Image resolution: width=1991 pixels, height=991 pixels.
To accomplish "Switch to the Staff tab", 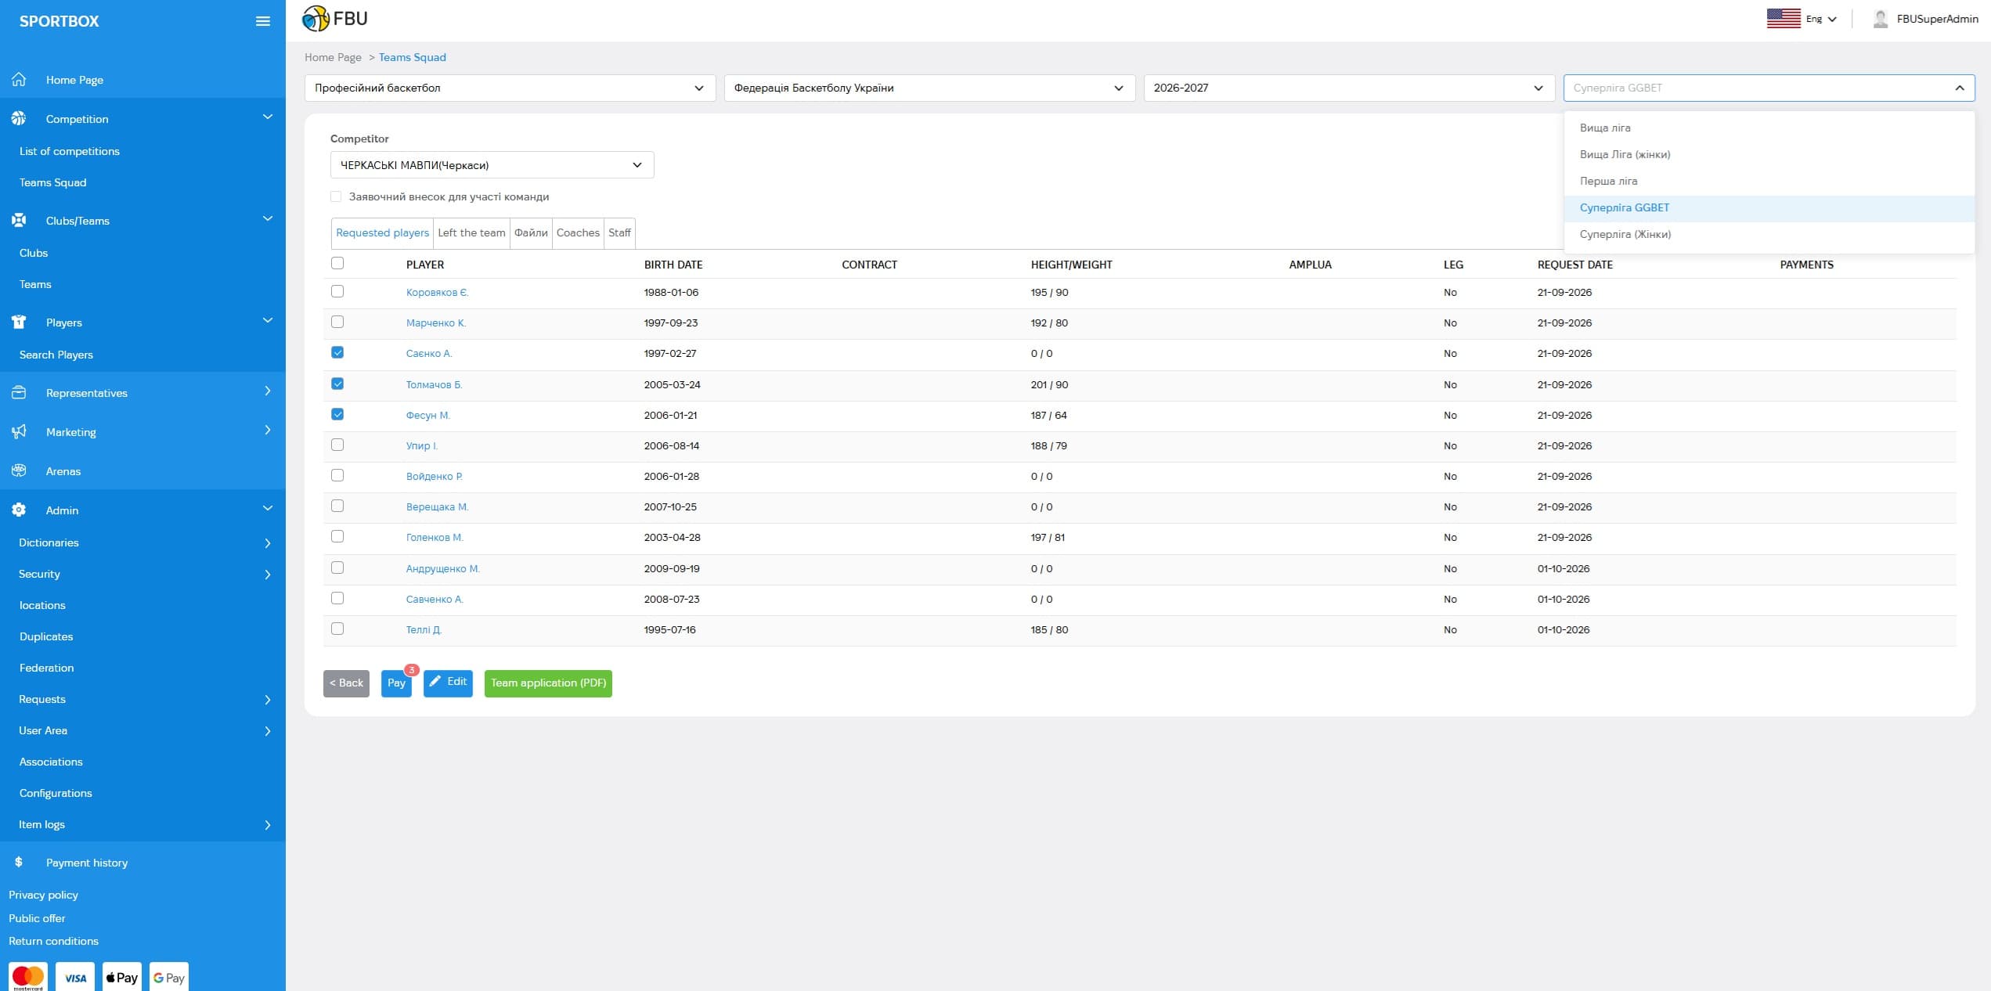I will pyautogui.click(x=619, y=232).
